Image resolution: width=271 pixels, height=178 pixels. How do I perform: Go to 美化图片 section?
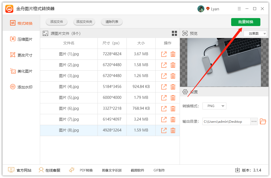(x=21, y=71)
